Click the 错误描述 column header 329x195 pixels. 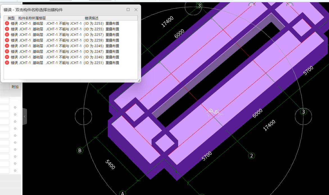click(x=92, y=18)
